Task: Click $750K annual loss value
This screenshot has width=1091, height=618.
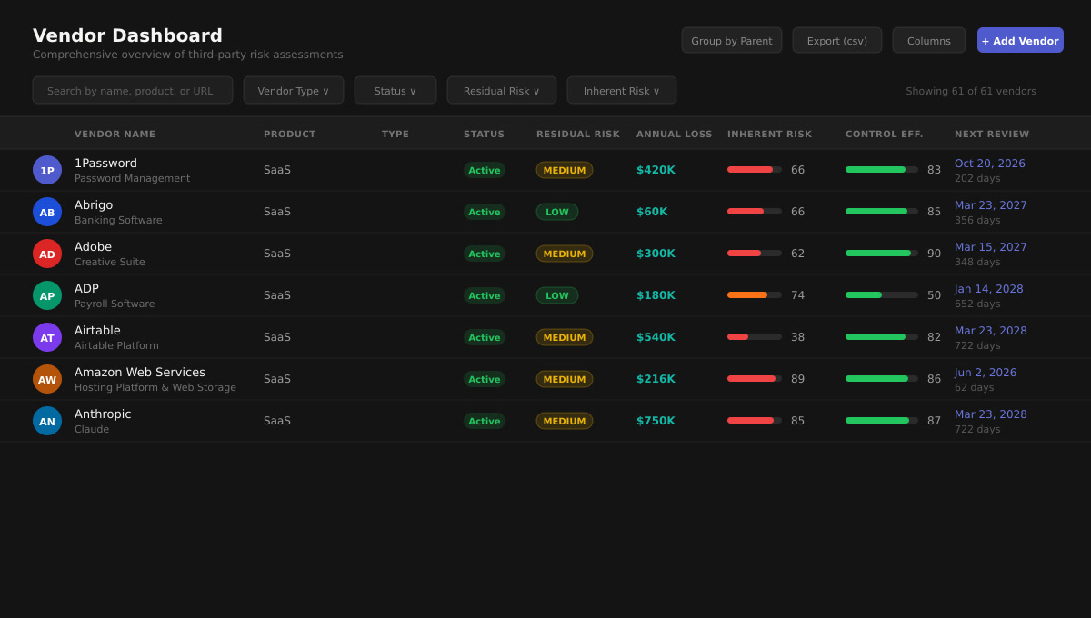Action: point(656,421)
